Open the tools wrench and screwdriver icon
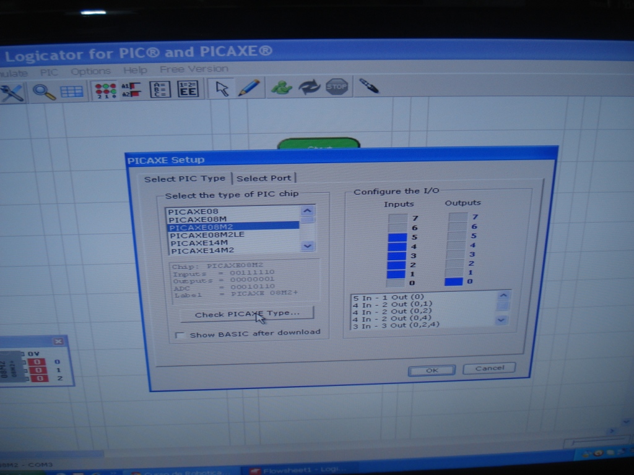 12,93
